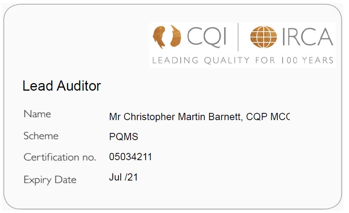
Task: Click the word YEARS in the tagline
Action: click(317, 60)
